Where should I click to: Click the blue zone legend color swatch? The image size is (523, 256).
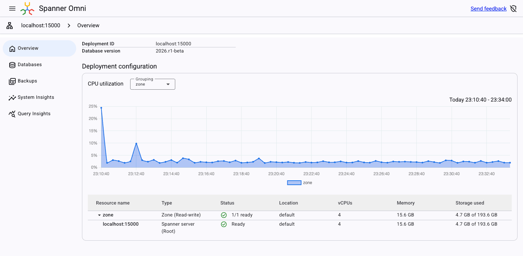click(x=294, y=183)
